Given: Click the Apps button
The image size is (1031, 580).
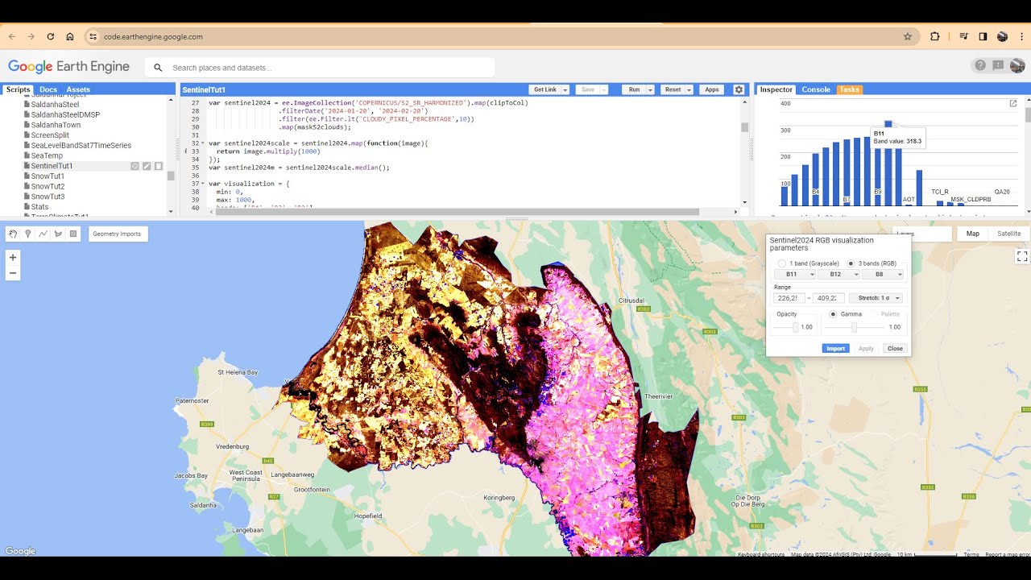Looking at the screenshot, I should [x=712, y=89].
